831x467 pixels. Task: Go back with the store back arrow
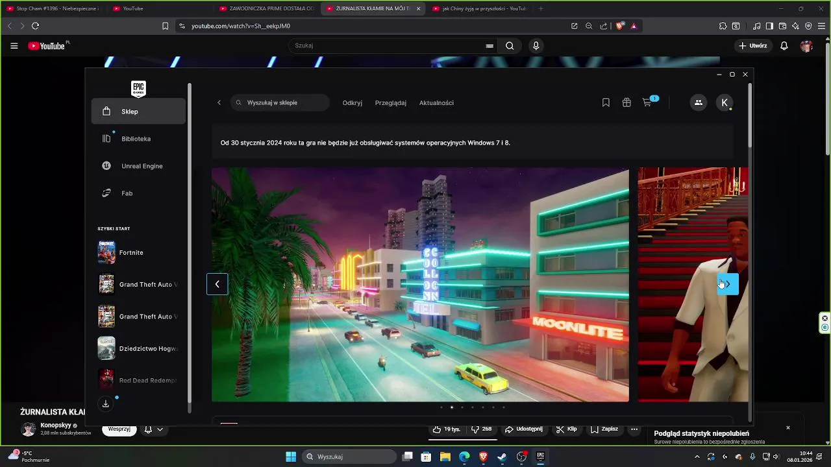[x=219, y=102]
